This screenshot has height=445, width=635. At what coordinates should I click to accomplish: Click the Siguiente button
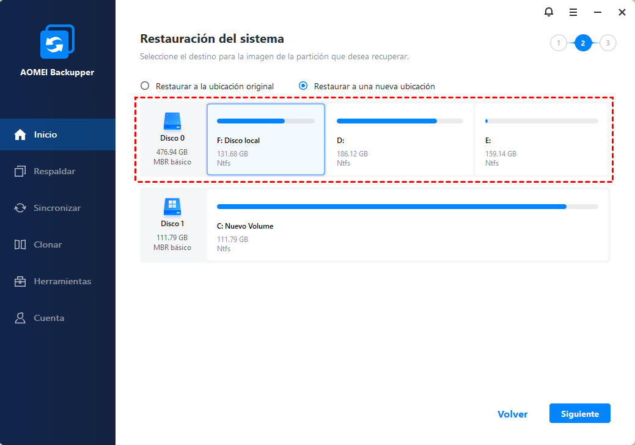pos(579,413)
